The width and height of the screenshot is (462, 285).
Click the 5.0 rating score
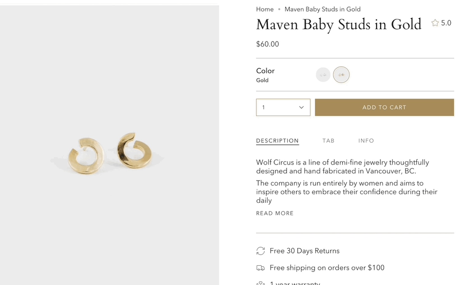[x=446, y=23]
